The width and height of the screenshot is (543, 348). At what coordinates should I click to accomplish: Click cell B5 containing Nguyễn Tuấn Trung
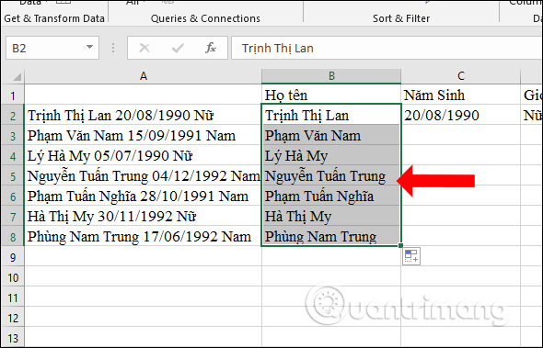[331, 176]
